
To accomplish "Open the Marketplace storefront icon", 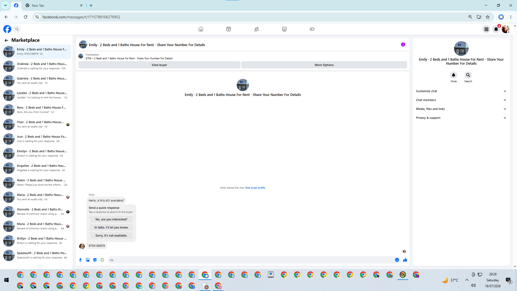I will coord(284,29).
